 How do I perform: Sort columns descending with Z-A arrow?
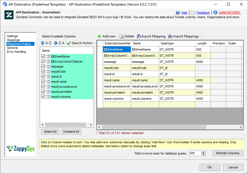point(56,43)
